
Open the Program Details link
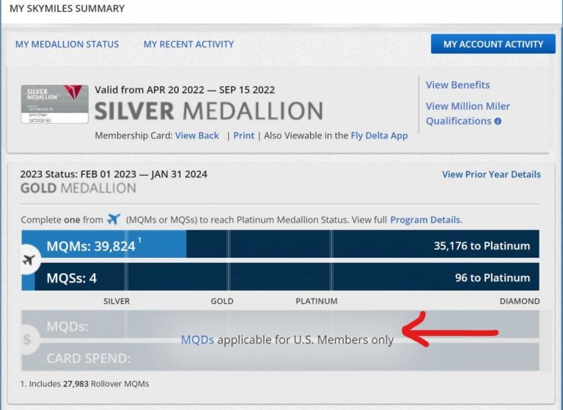[426, 220]
